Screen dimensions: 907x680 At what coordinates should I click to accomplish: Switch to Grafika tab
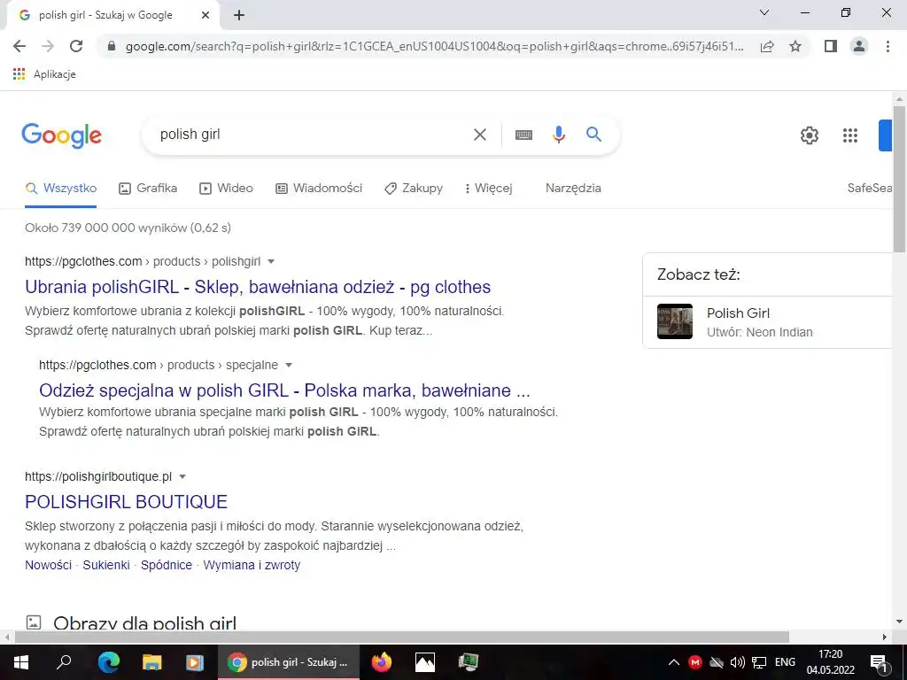tap(148, 189)
